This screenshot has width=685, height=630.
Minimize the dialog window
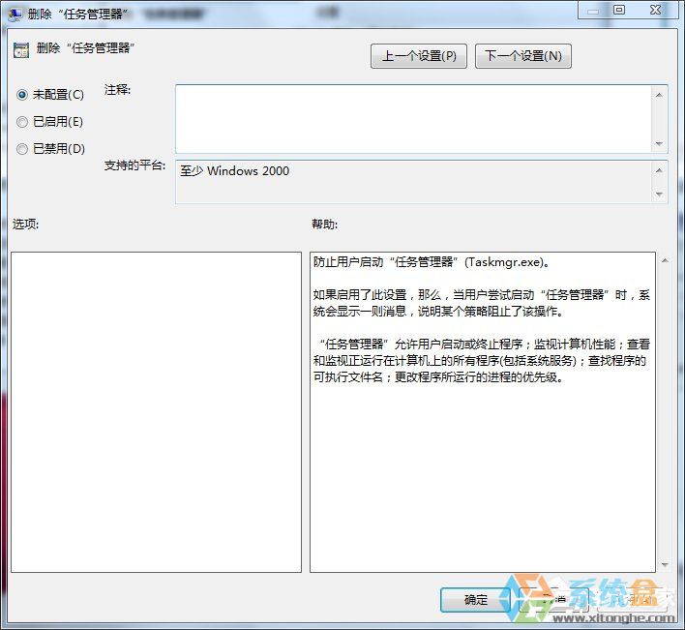(593, 11)
